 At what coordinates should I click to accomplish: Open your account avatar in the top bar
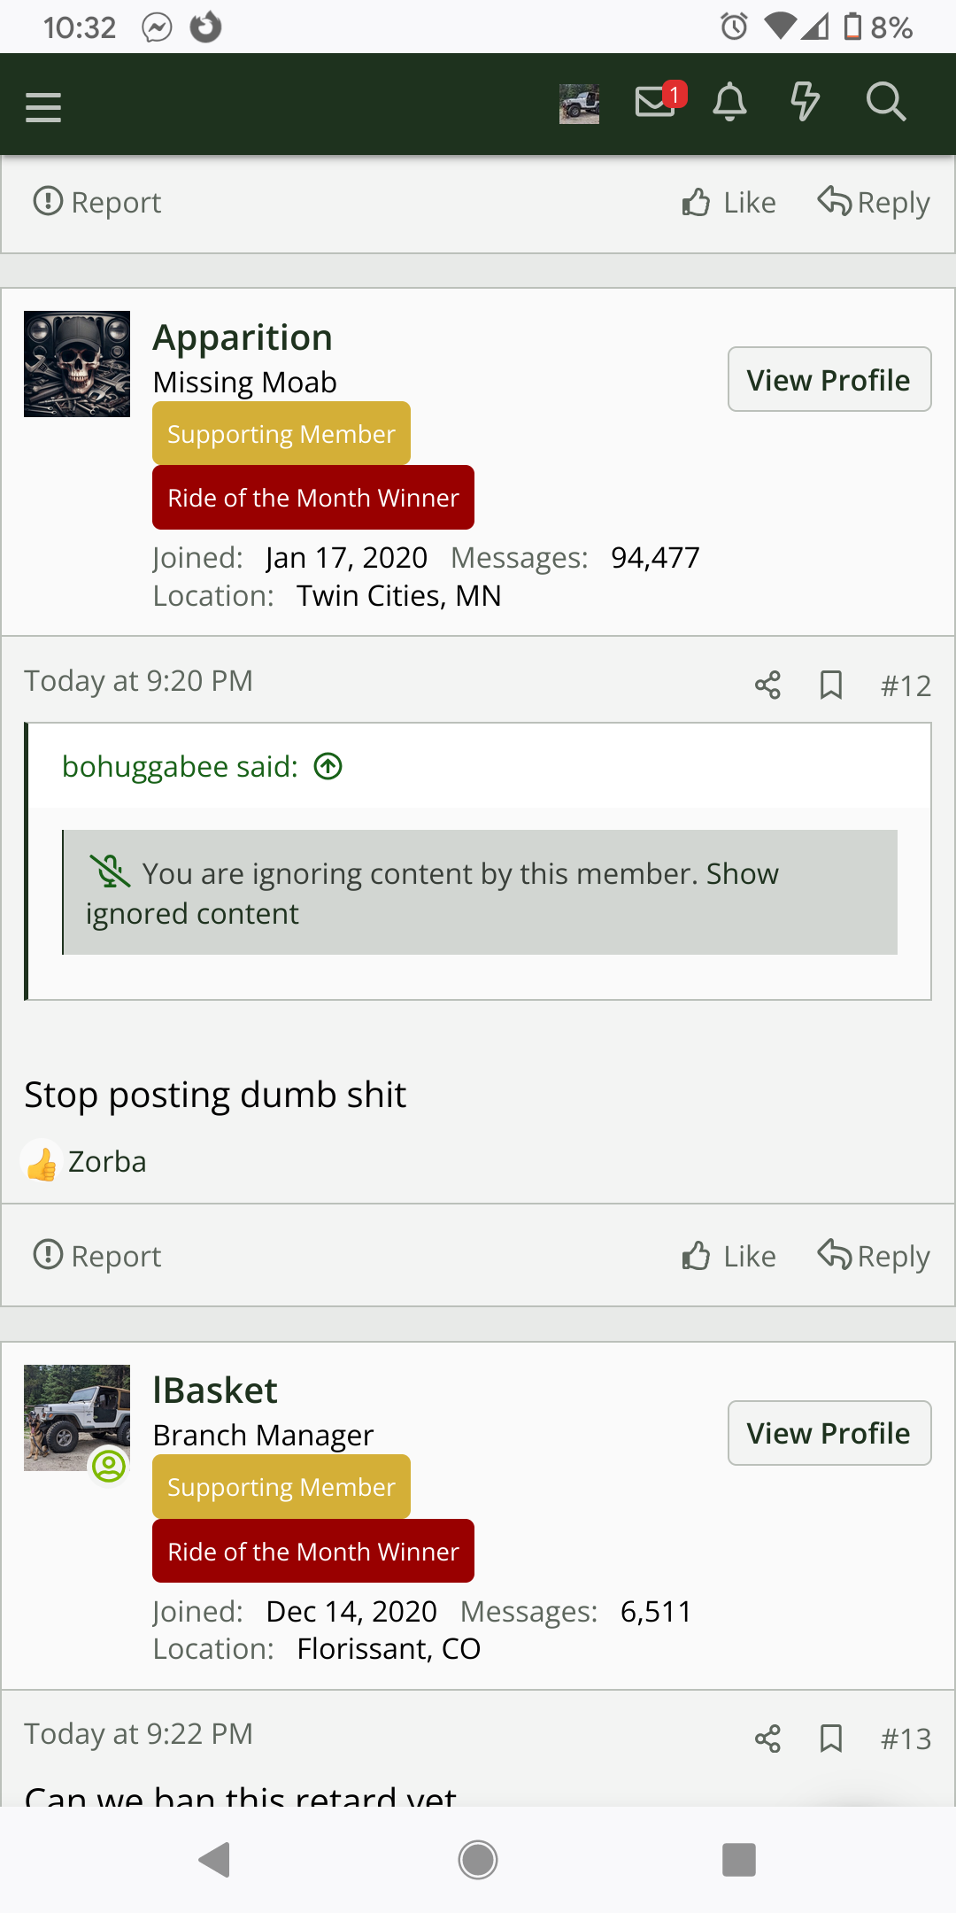579,102
